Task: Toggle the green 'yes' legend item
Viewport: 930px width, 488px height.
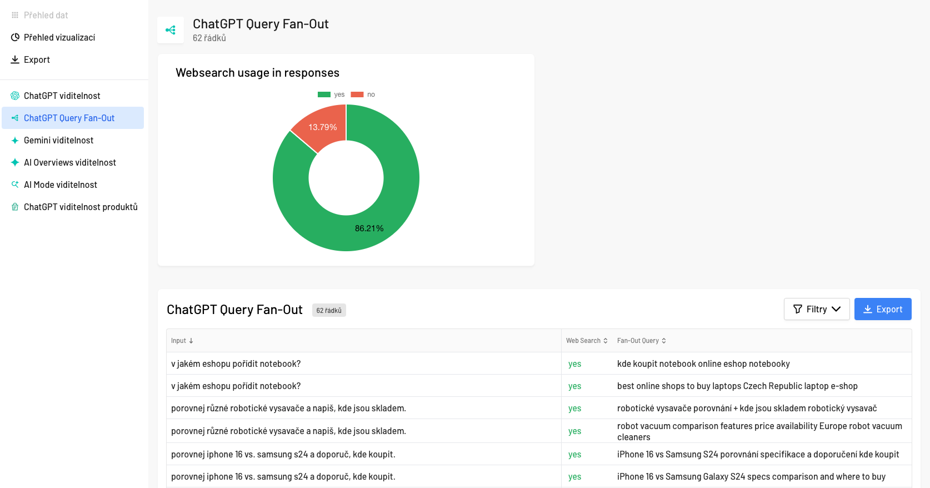Action: tap(331, 94)
